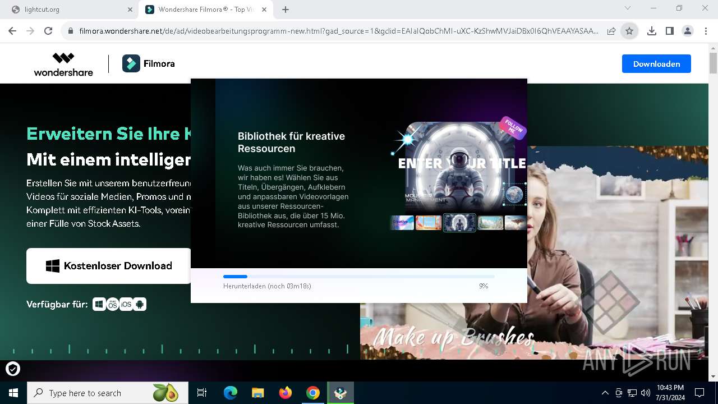The width and height of the screenshot is (718, 404).
Task: Close the lightcut.org tab
Action: pyautogui.click(x=130, y=10)
